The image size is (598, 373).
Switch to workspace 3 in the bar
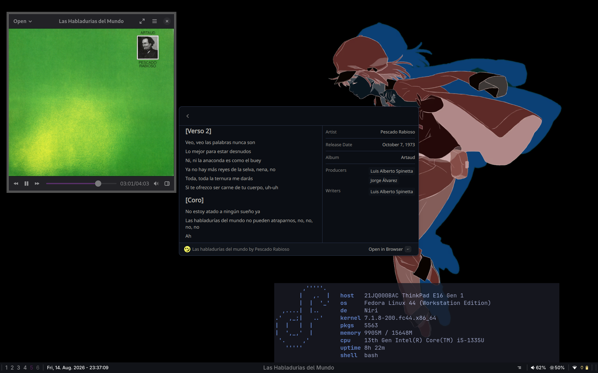point(18,368)
